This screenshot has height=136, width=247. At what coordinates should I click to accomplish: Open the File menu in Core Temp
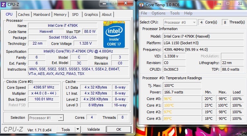[144, 13]
